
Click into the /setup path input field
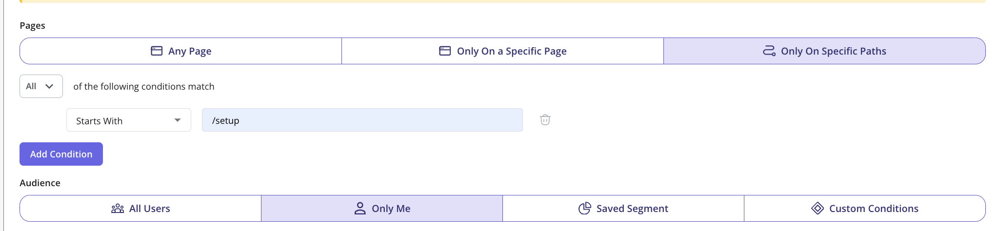click(x=362, y=120)
